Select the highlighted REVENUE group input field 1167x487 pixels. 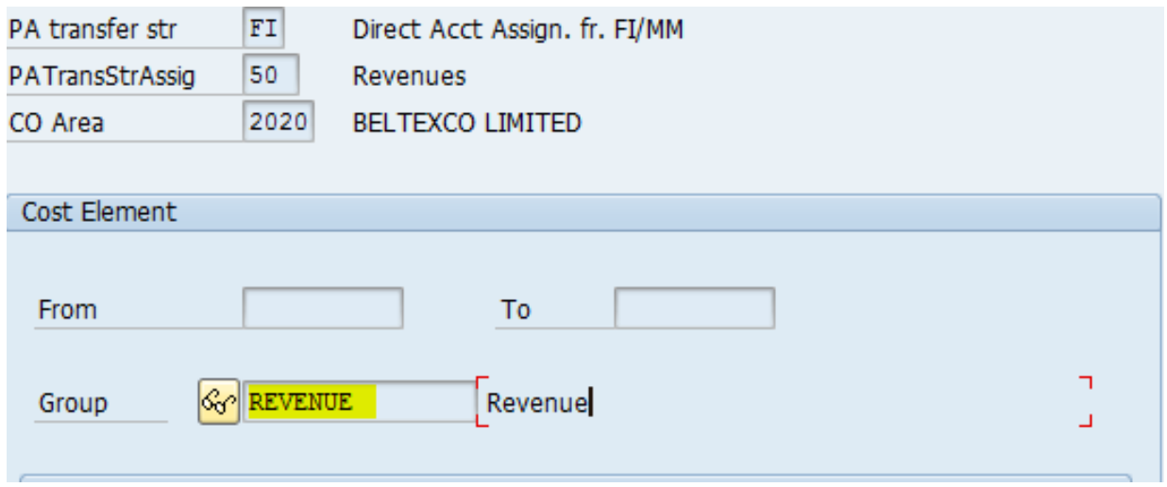(x=360, y=403)
